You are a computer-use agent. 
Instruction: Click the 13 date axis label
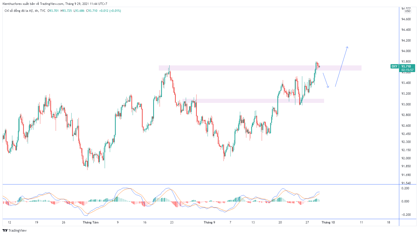coord(253,222)
